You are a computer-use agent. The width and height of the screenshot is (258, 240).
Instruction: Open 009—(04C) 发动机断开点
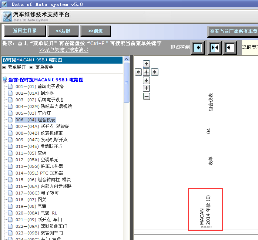41,140
